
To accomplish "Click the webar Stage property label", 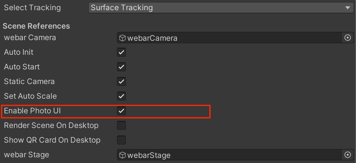I will click(x=27, y=155).
